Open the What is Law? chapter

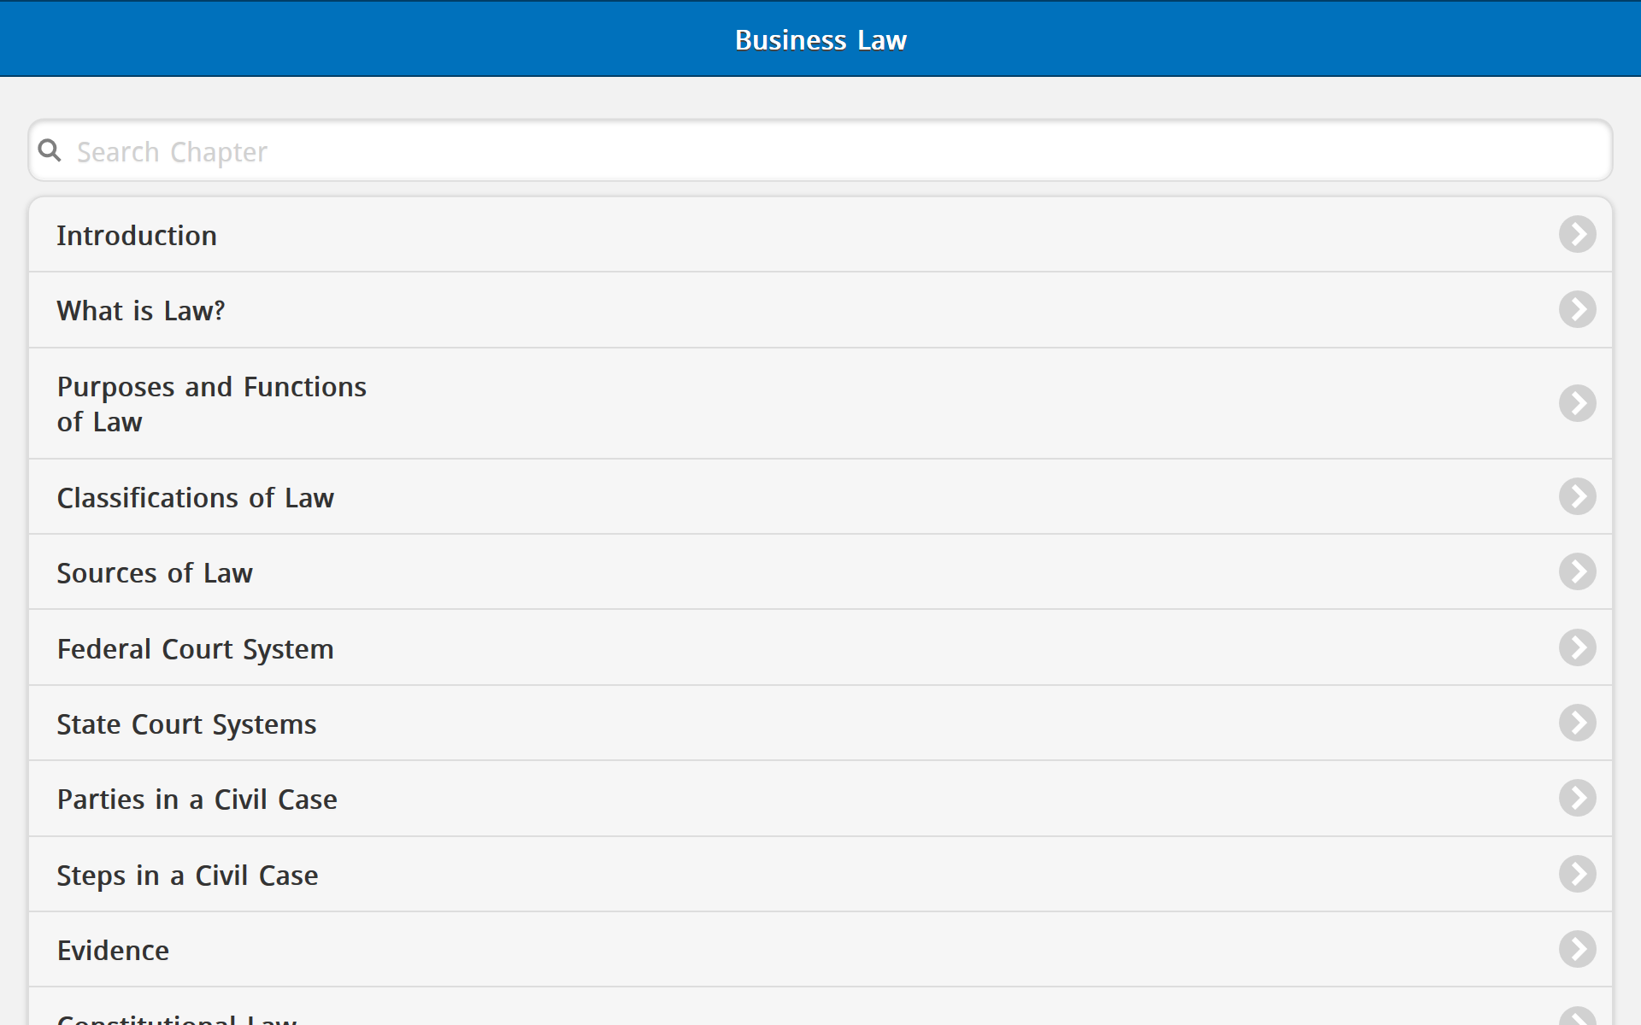[141, 311]
